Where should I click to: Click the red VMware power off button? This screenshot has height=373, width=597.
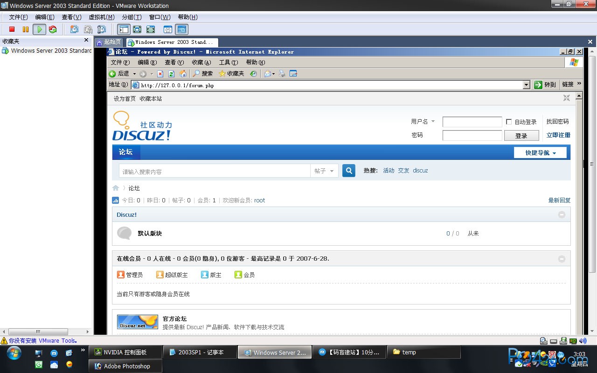(x=12, y=29)
